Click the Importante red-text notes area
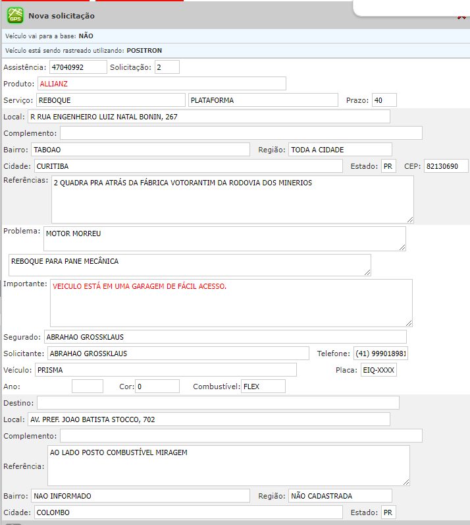The height and width of the screenshot is (525, 470). coord(230,303)
